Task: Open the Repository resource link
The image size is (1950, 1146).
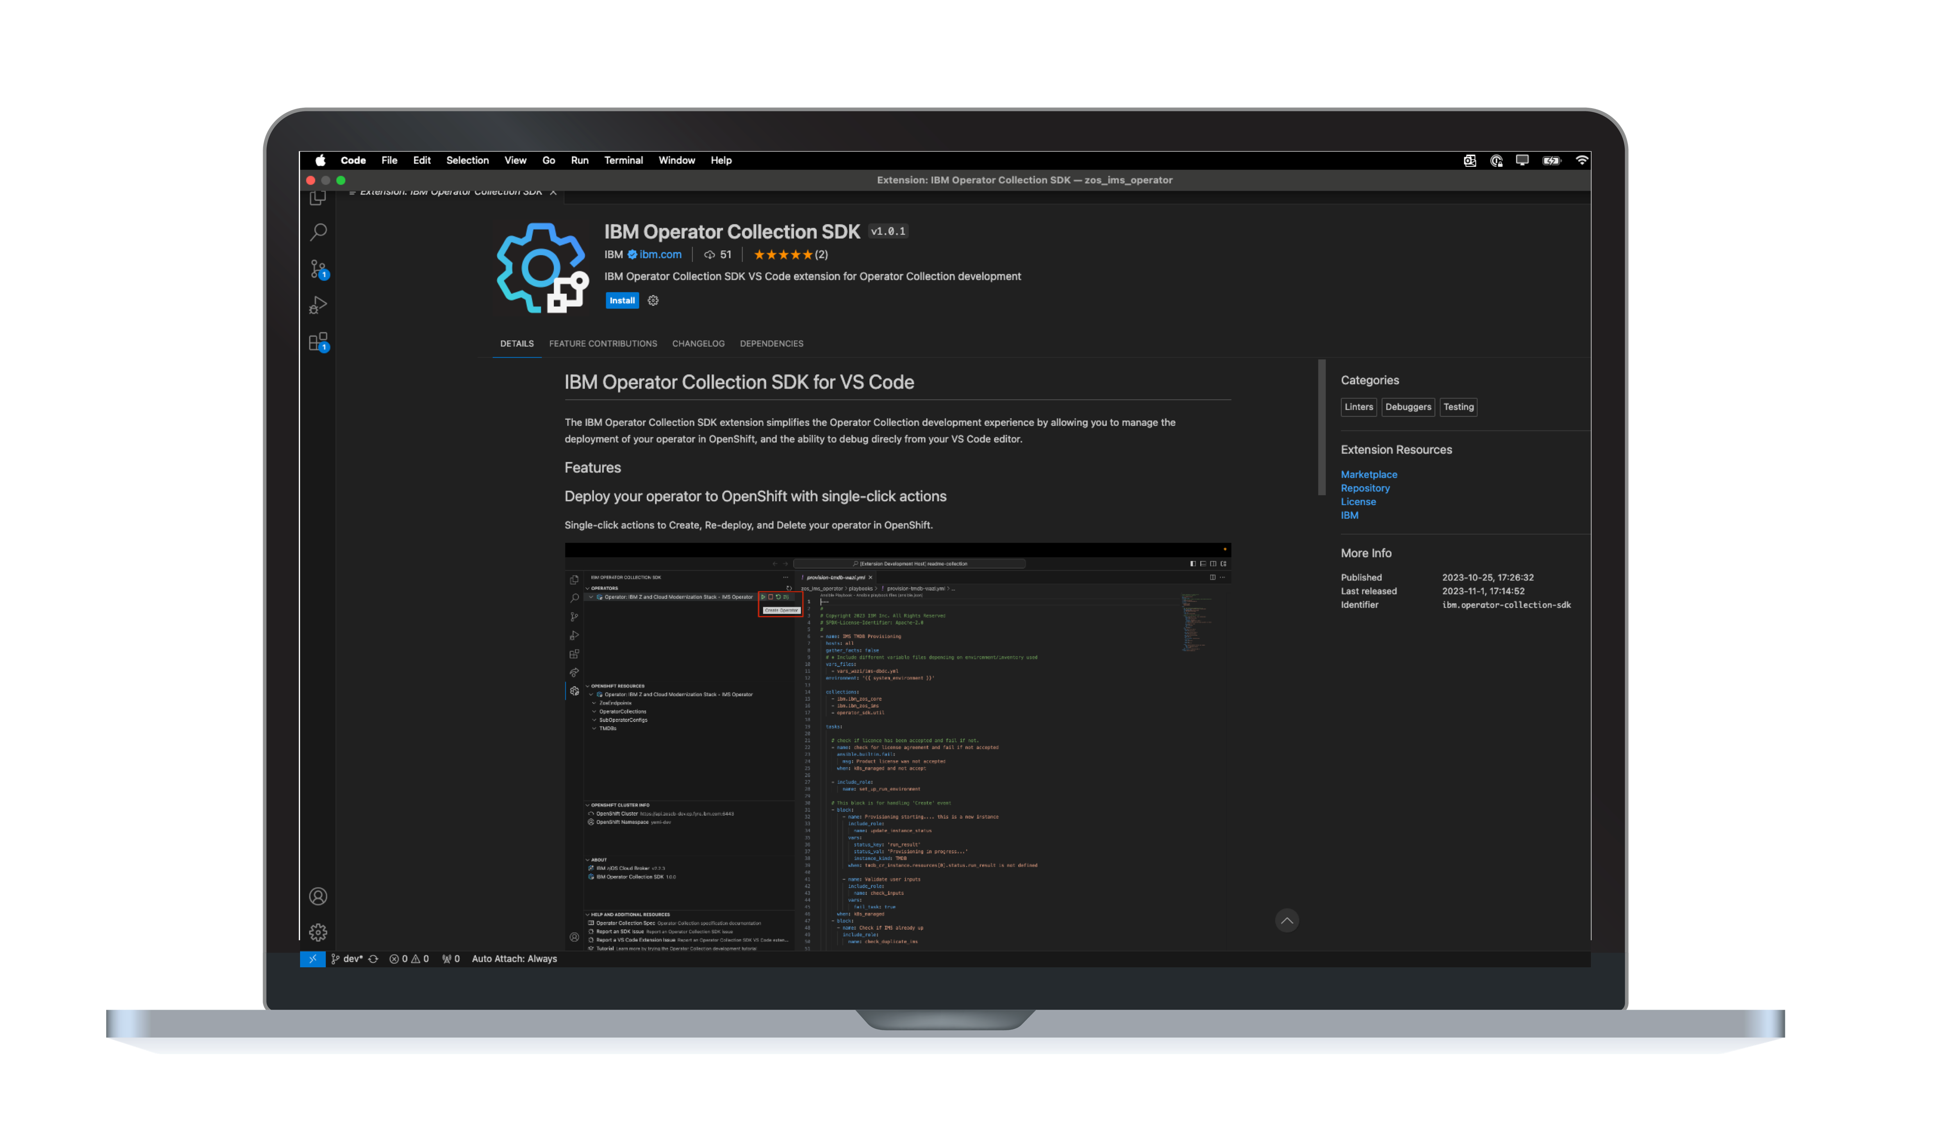Action: pyautogui.click(x=1365, y=488)
